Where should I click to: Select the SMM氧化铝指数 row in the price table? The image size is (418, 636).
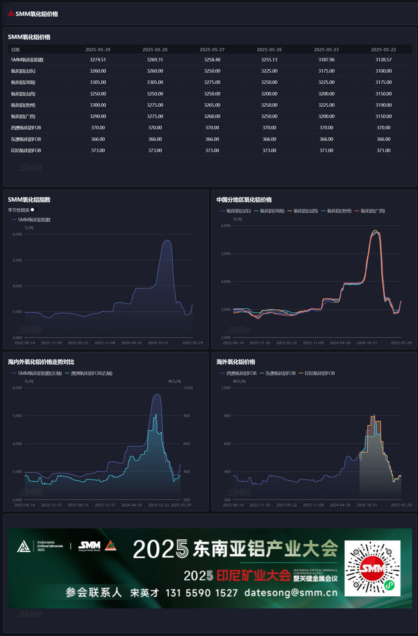[x=27, y=60]
